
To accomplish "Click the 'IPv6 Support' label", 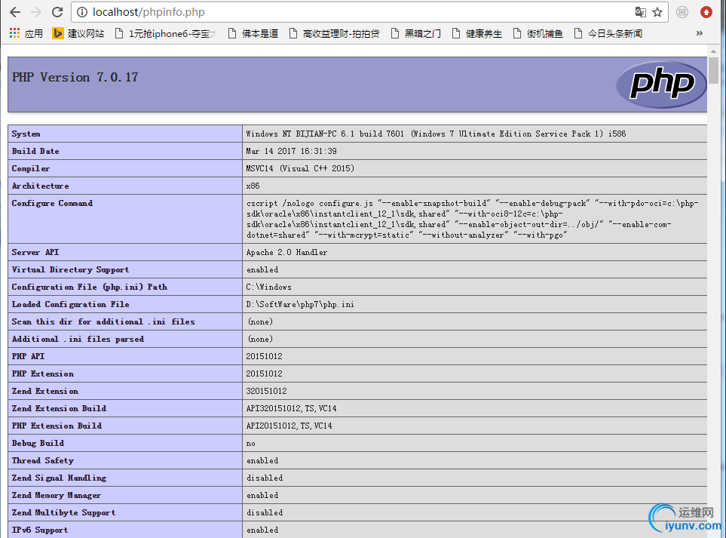I will pyautogui.click(x=40, y=530).
